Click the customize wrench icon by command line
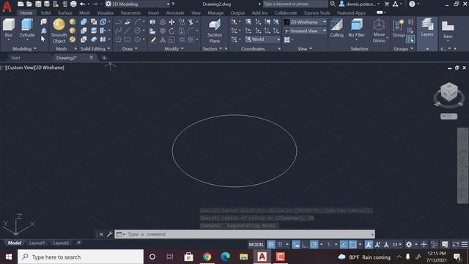Viewport: 469px width, 264px height. 109,234
